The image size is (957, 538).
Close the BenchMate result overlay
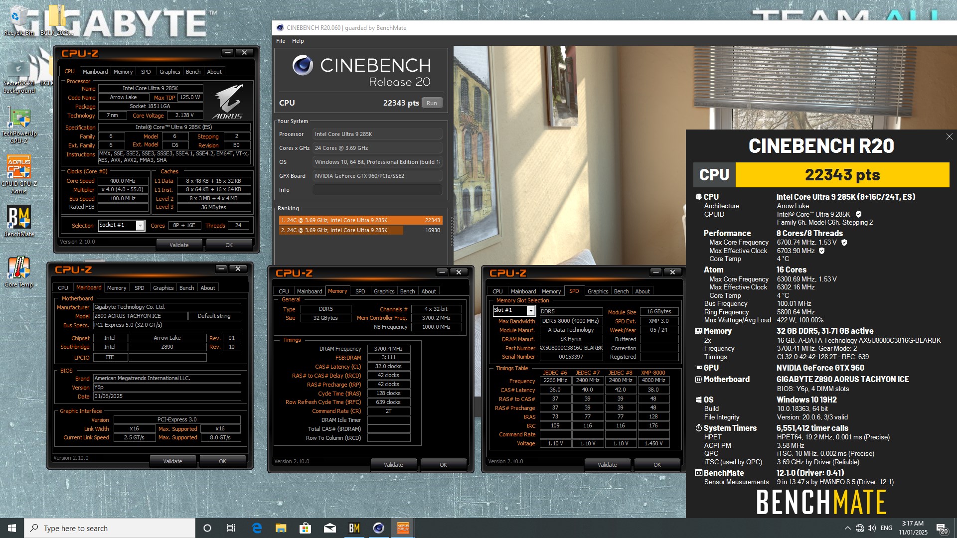[x=949, y=136]
